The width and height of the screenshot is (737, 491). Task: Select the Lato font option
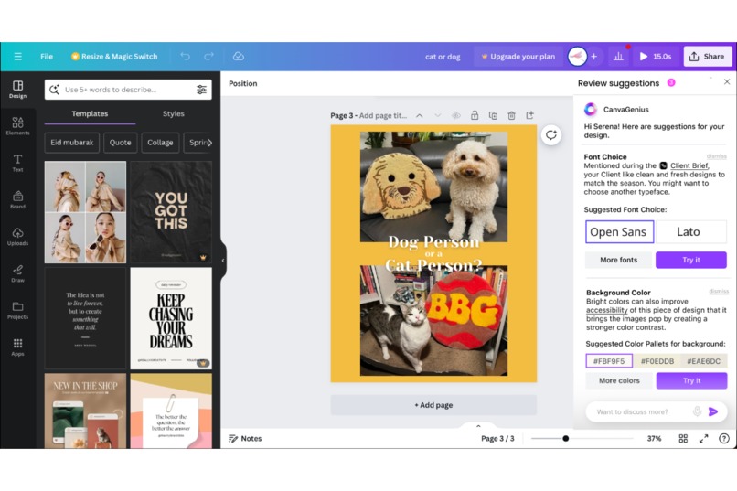pyautogui.click(x=691, y=231)
